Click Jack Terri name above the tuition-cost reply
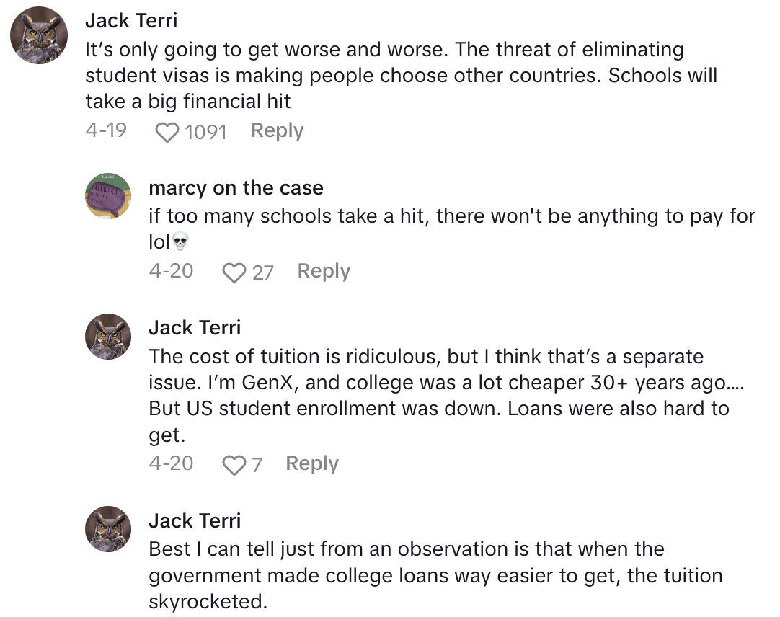 [x=195, y=328]
